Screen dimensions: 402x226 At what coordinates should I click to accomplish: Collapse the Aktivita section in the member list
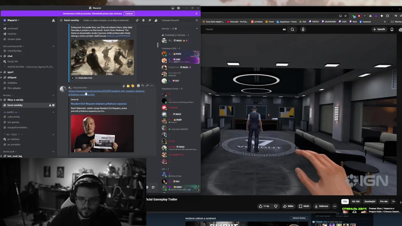(197, 29)
